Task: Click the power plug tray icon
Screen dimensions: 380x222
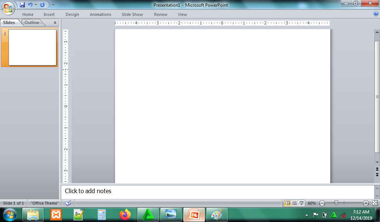Action: tap(324, 215)
